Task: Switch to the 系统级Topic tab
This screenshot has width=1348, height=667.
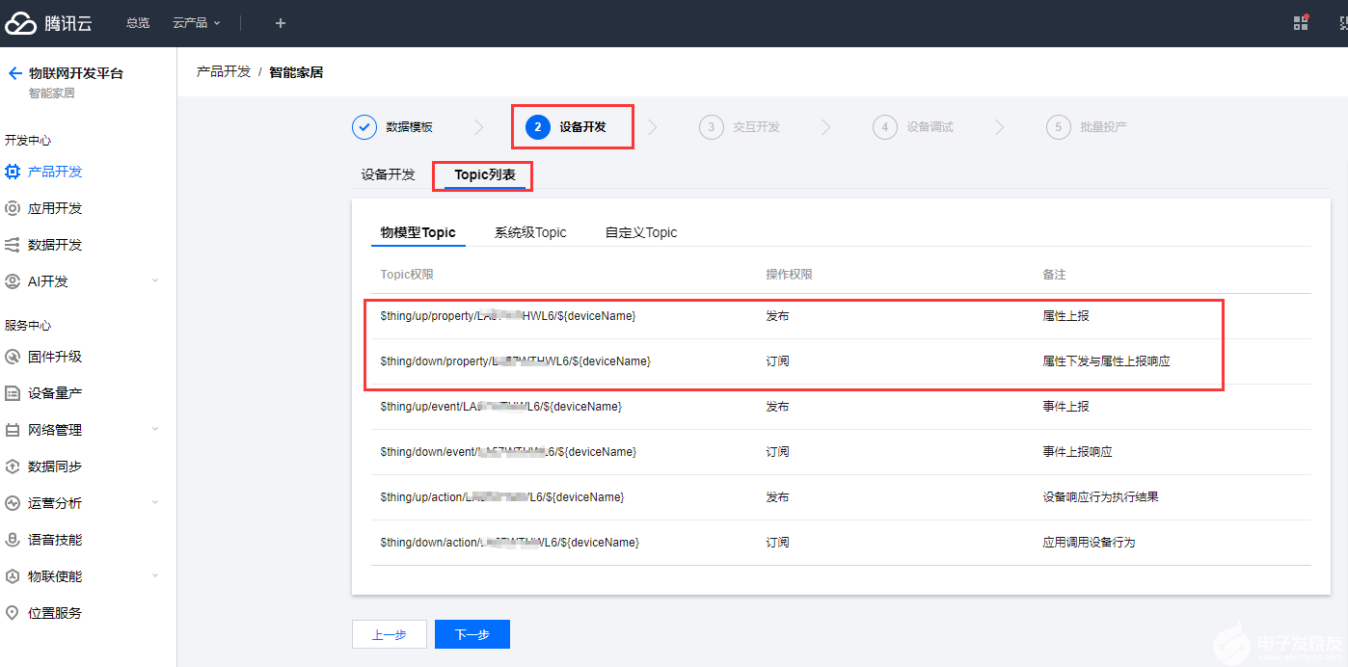Action: point(530,232)
